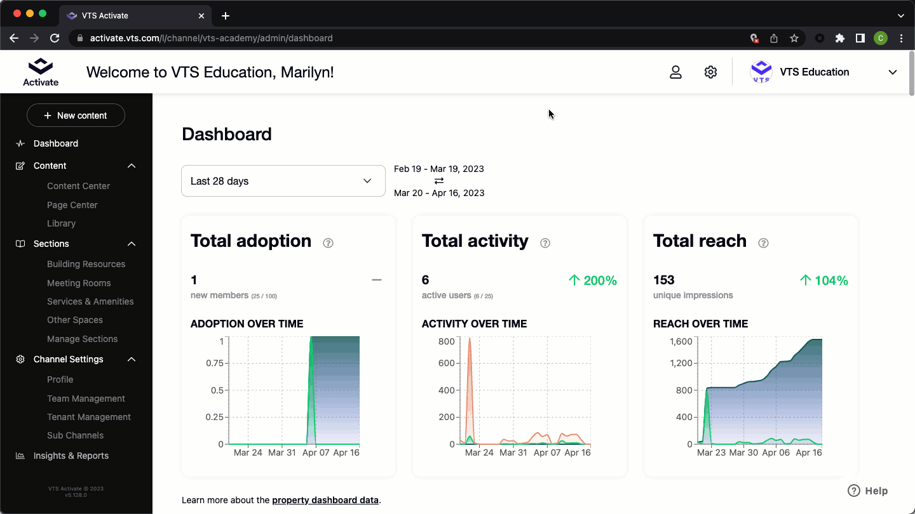Click the page vertical scrollbar

pyautogui.click(x=911, y=73)
